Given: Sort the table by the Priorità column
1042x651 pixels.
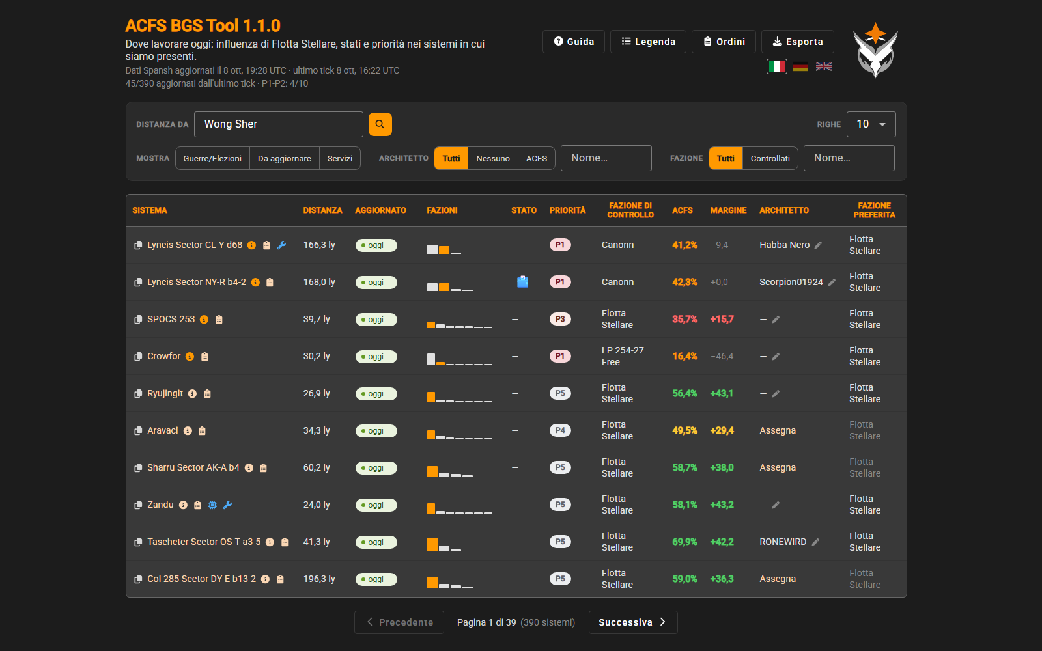Looking at the screenshot, I should coord(567,210).
